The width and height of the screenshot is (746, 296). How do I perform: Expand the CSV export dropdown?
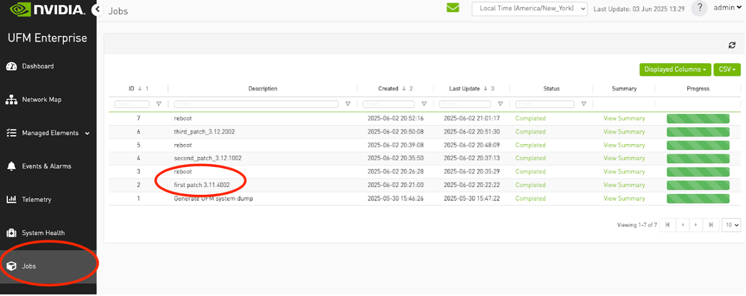(x=727, y=70)
